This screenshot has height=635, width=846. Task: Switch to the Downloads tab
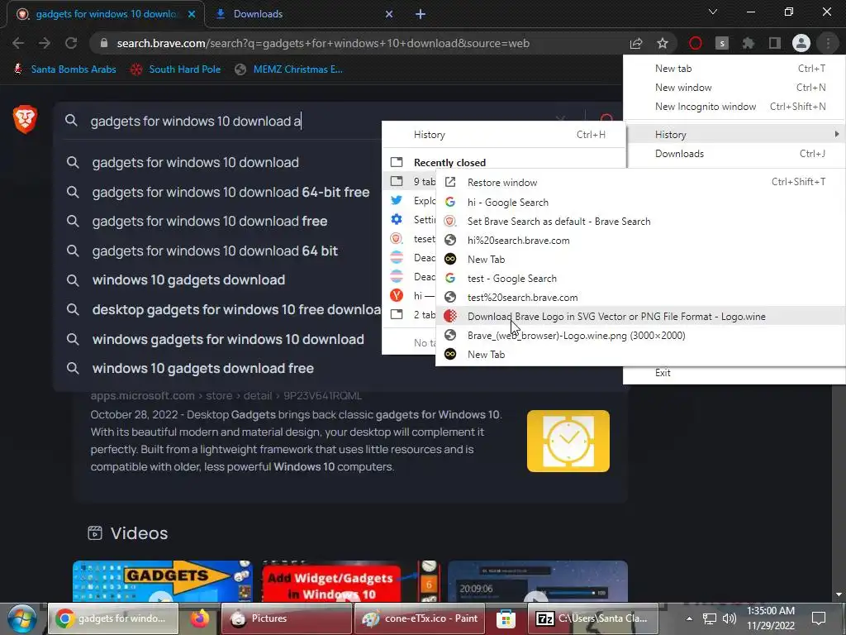(304, 14)
